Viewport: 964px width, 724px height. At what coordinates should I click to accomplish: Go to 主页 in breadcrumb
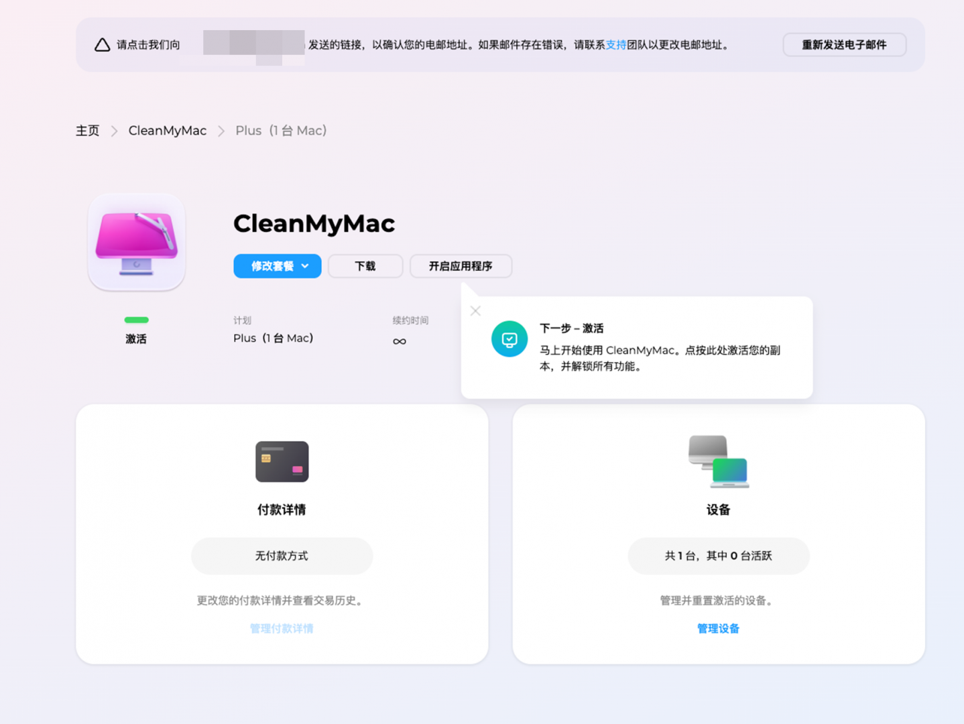point(88,131)
